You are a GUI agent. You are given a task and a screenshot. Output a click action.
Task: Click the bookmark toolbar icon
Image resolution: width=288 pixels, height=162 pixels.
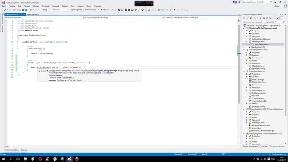[175, 10]
